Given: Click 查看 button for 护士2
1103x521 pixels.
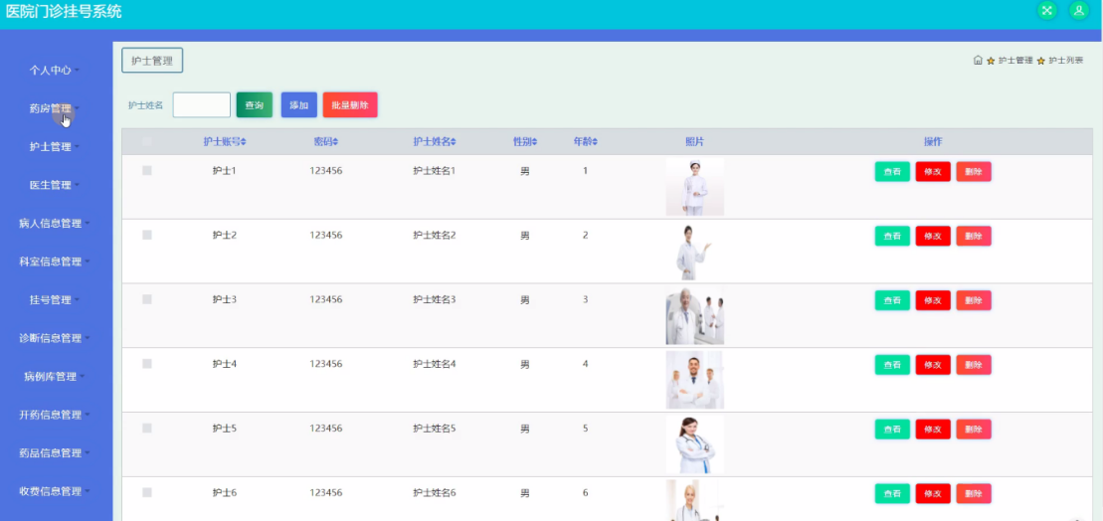Looking at the screenshot, I should (x=892, y=237).
